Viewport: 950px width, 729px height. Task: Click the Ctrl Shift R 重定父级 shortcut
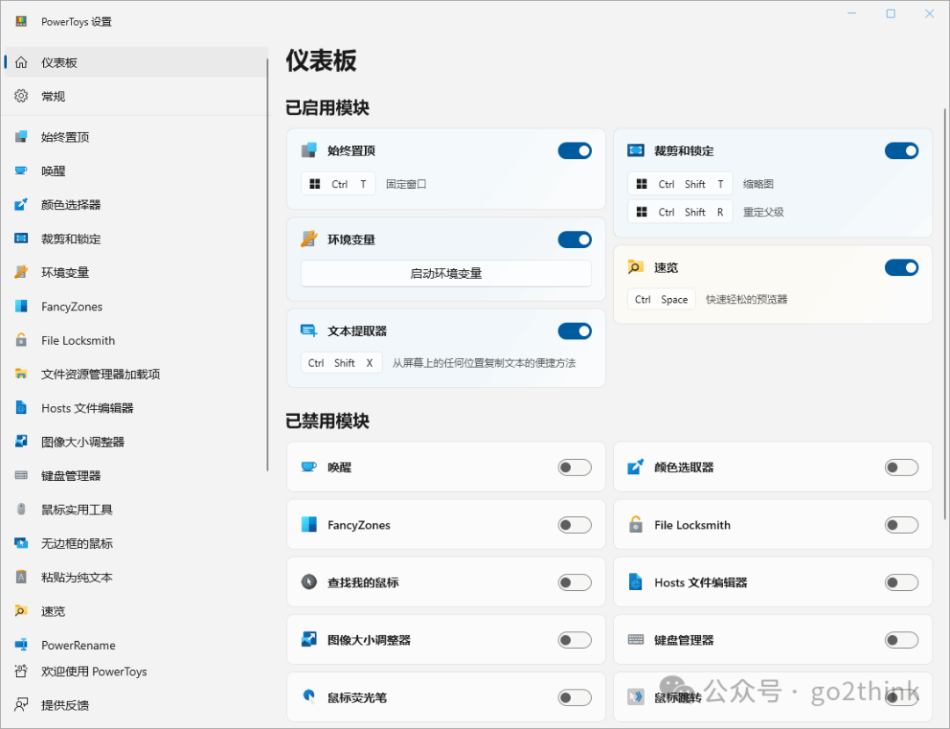tap(680, 212)
